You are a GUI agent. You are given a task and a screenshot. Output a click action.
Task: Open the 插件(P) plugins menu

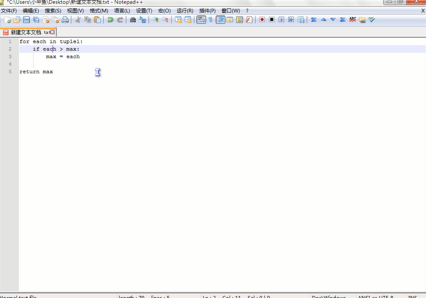[207, 10]
